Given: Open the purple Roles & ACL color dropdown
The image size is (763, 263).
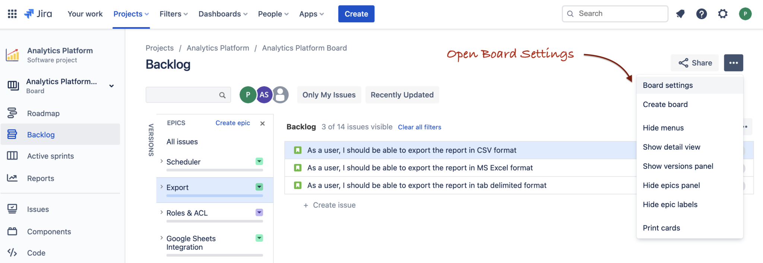Looking at the screenshot, I should pos(259,212).
